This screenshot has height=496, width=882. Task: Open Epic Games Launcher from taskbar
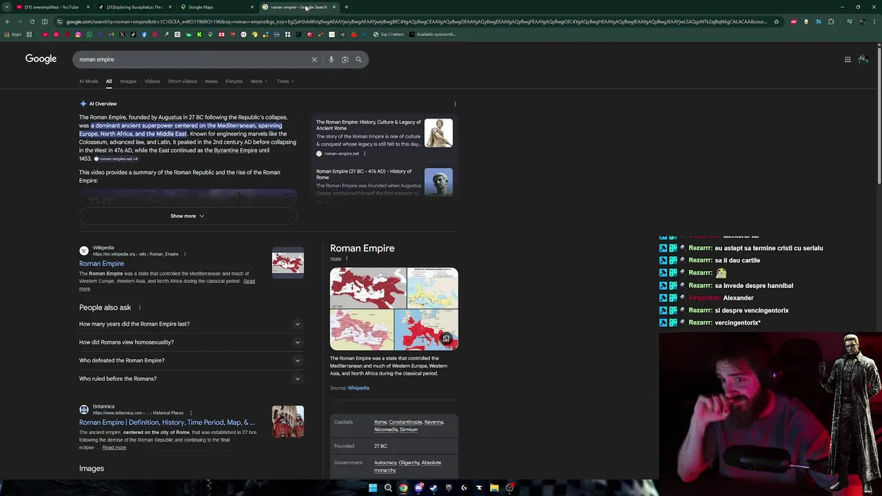click(x=449, y=488)
